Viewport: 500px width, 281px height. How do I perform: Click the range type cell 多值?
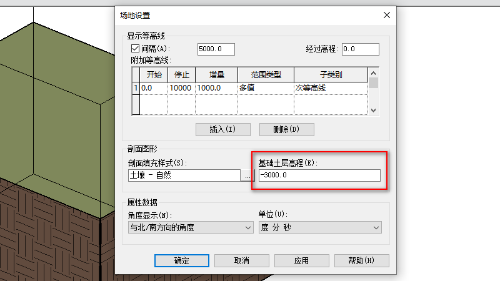pos(266,88)
